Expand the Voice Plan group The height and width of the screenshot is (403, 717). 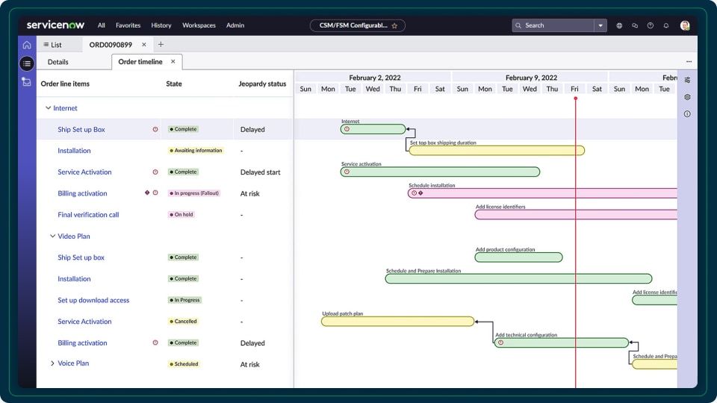(52, 363)
